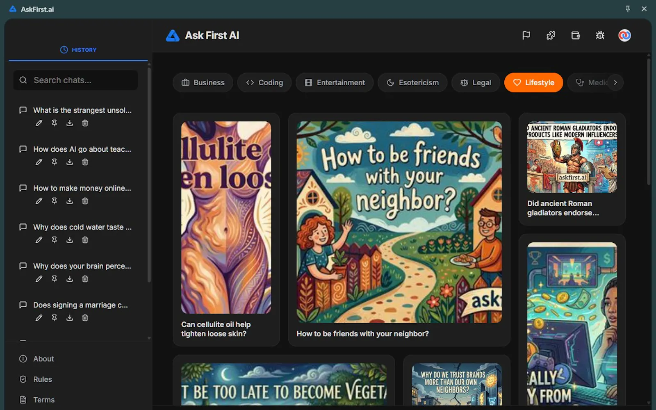Rename the 'How does AI go about teac...' chat
The height and width of the screenshot is (410, 656).
point(39,162)
